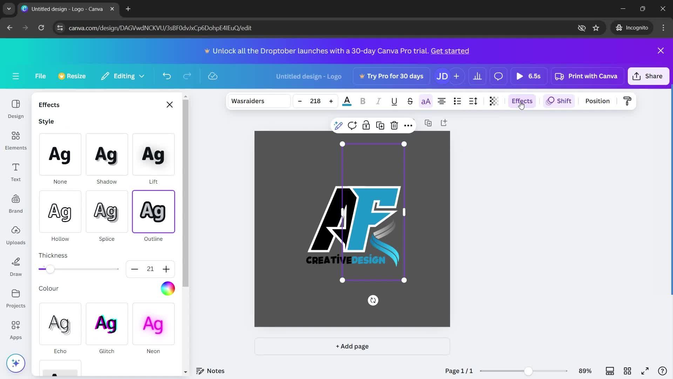
Task: Open the text alignment options icon
Action: [x=441, y=101]
